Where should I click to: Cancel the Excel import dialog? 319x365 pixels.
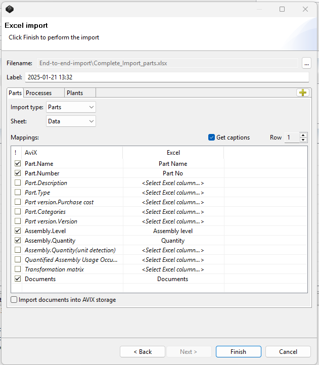pyautogui.click(x=288, y=352)
